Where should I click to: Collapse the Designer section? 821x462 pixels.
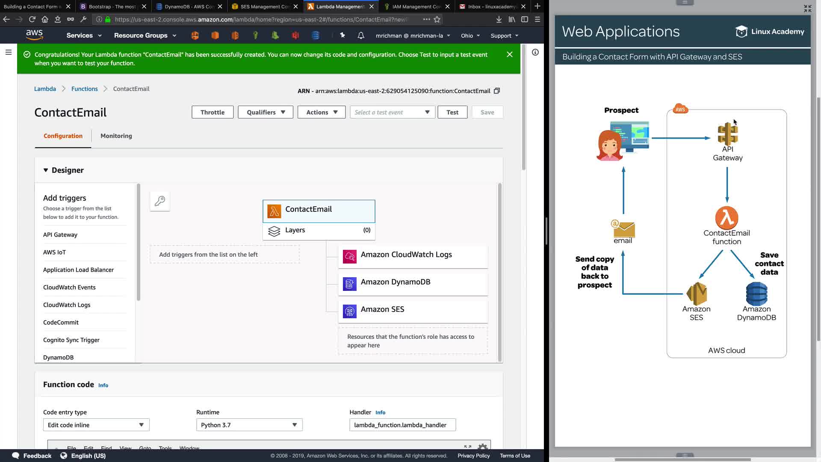(x=46, y=170)
